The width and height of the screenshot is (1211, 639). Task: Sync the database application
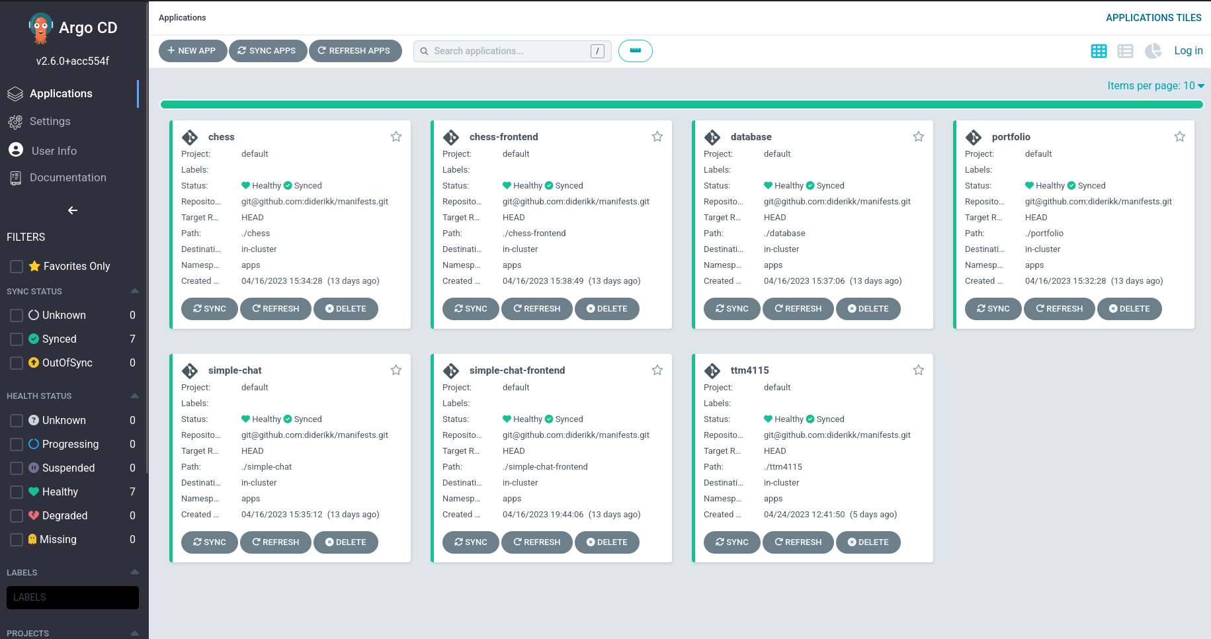click(x=732, y=309)
